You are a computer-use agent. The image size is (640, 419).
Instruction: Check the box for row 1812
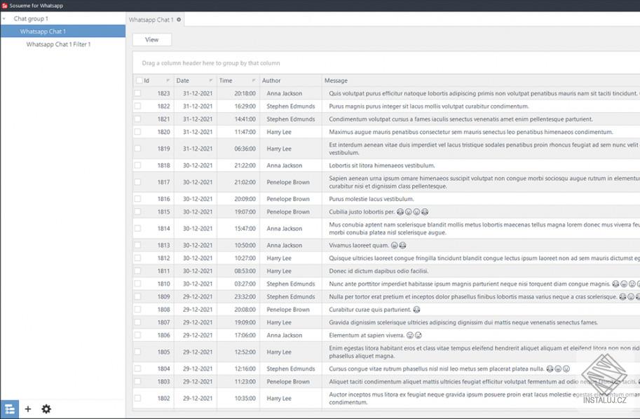click(137, 259)
